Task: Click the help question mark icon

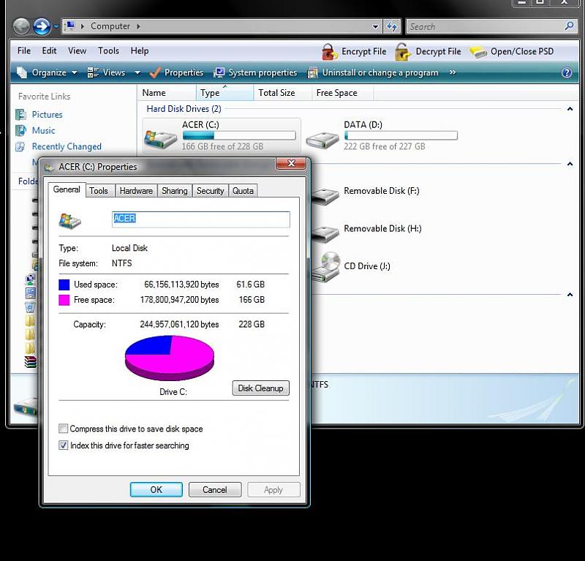Action: click(566, 72)
